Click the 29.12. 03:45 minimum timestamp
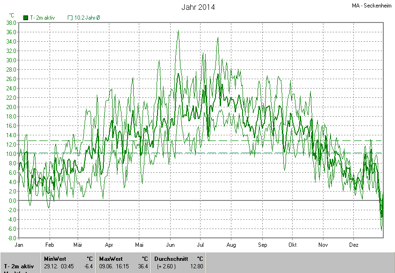The height and width of the screenshot is (273, 395). click(x=58, y=266)
